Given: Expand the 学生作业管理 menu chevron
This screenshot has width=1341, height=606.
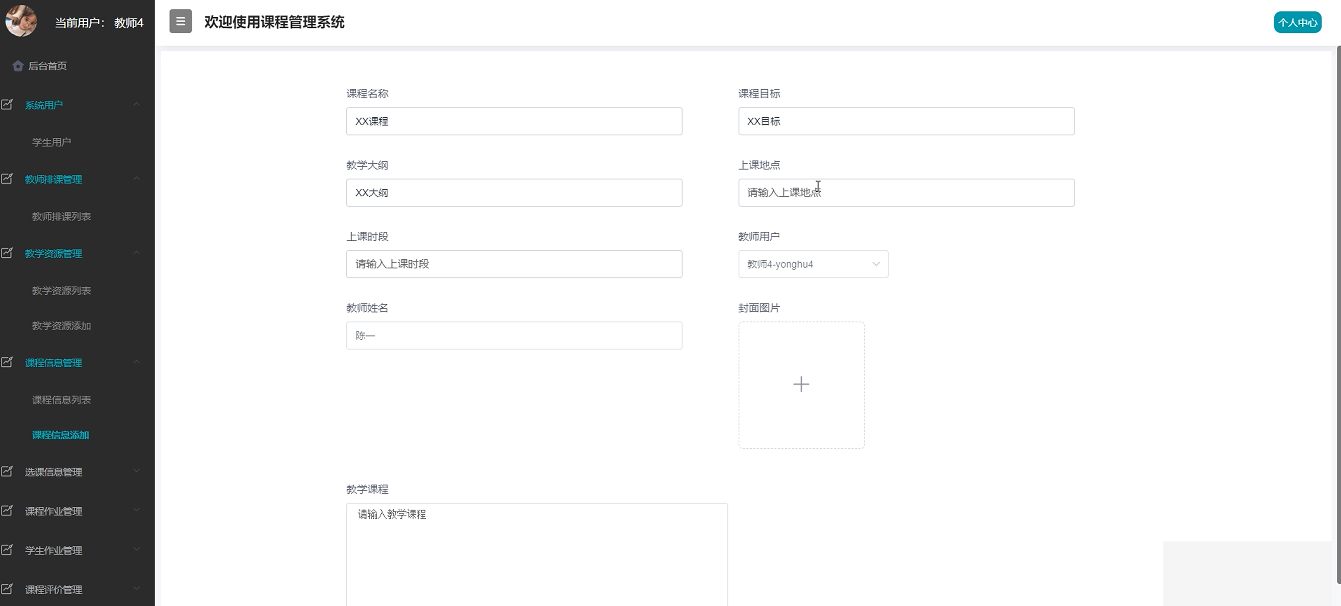Looking at the screenshot, I should [136, 549].
